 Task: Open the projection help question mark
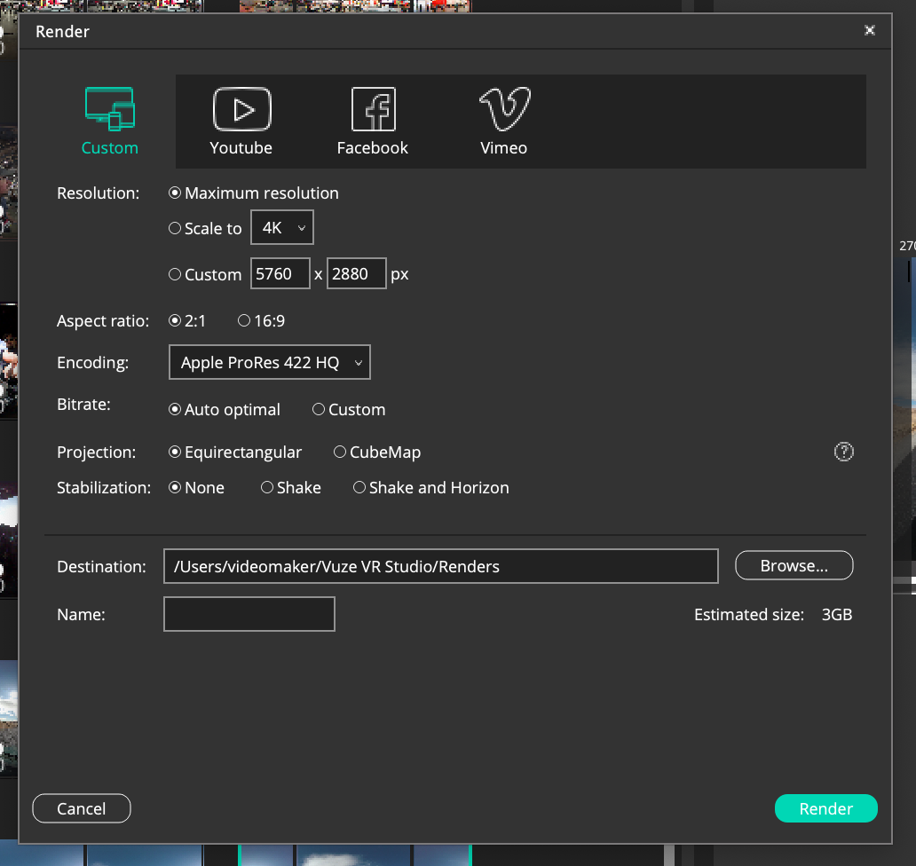(x=843, y=452)
